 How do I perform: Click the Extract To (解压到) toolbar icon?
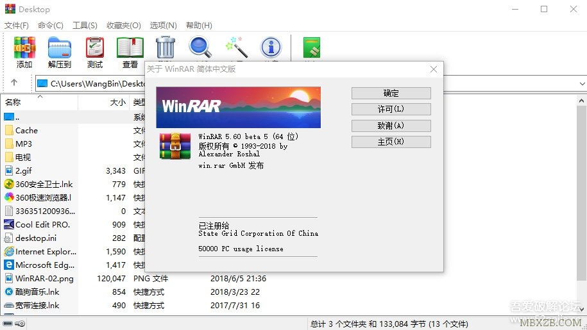coord(60,47)
